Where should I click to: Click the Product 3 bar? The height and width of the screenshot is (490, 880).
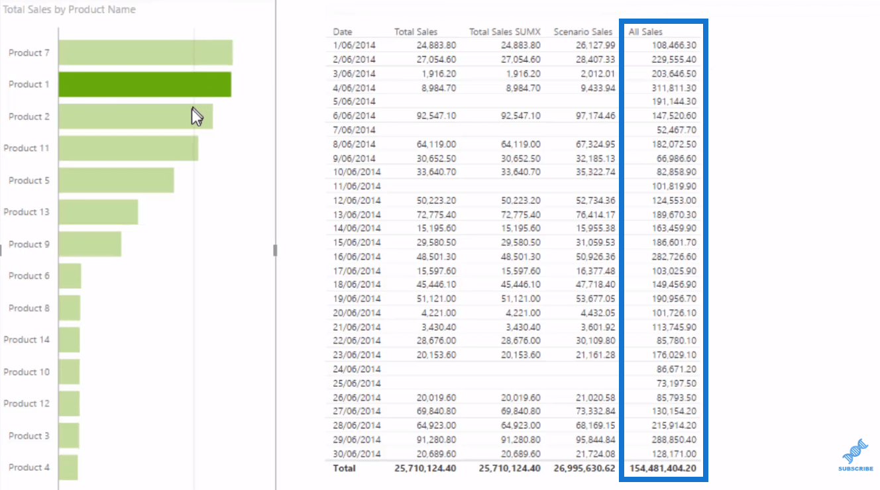69,436
